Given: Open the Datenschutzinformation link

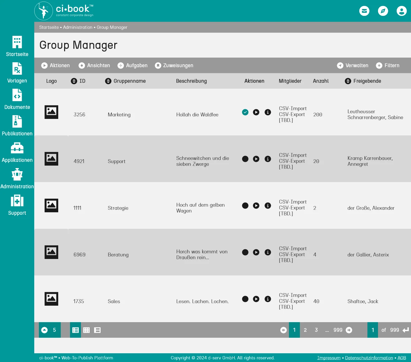Looking at the screenshot, I should [369, 358].
